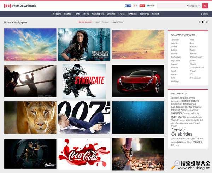Open the Textures menu item
This screenshot has width=212, height=173.
[x=144, y=14]
